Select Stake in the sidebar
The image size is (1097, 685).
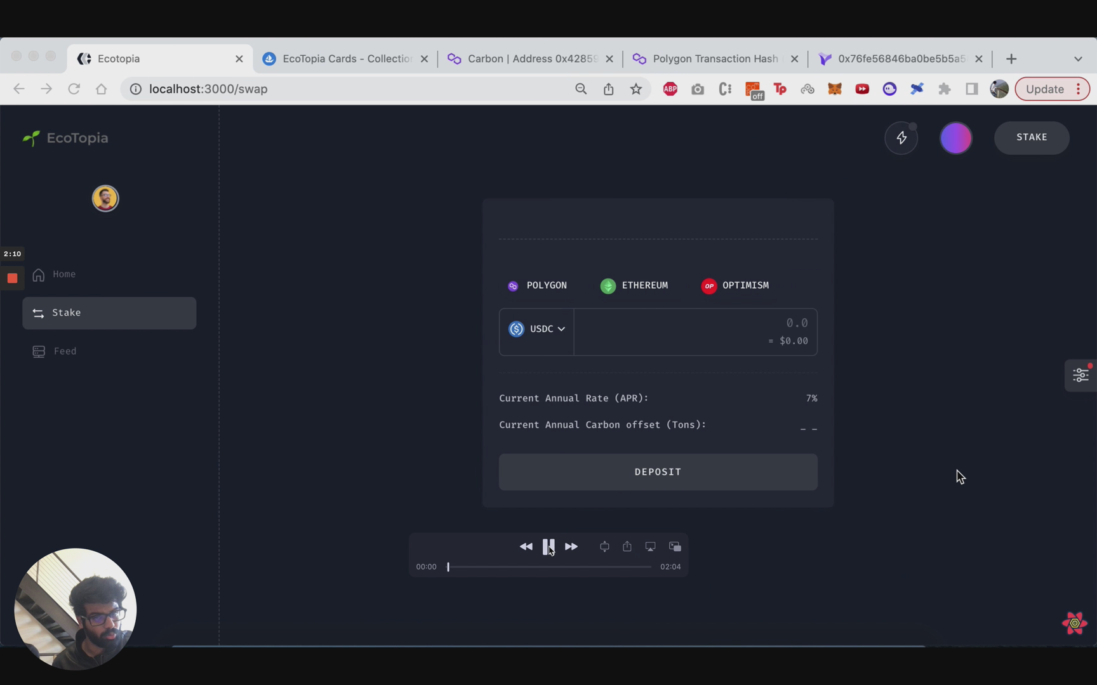tap(109, 313)
